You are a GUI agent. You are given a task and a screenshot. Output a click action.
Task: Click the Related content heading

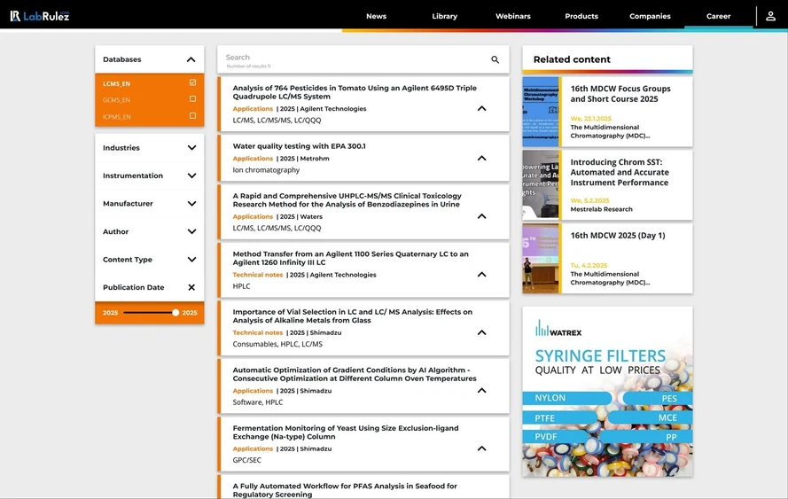pyautogui.click(x=572, y=59)
